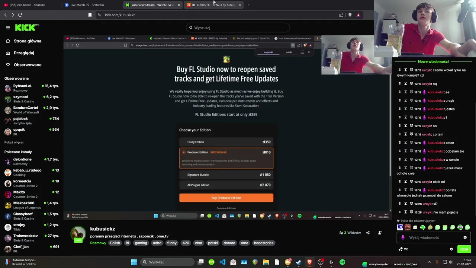
Task: Go back in browser
Action: pos(5,15)
